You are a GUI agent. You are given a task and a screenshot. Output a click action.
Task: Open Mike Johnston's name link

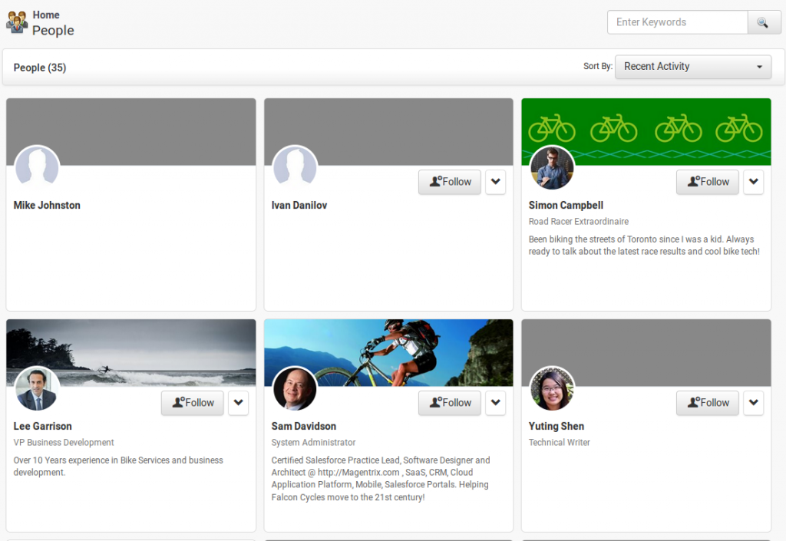coord(47,206)
